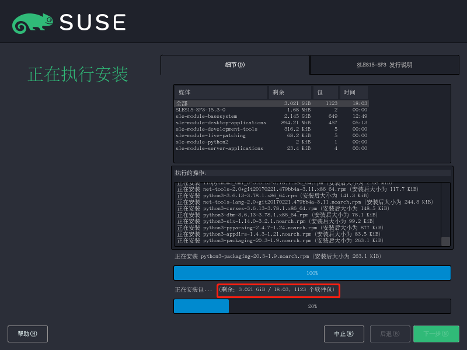
Task: Click the 后退(B) button
Action: [x=390, y=334]
